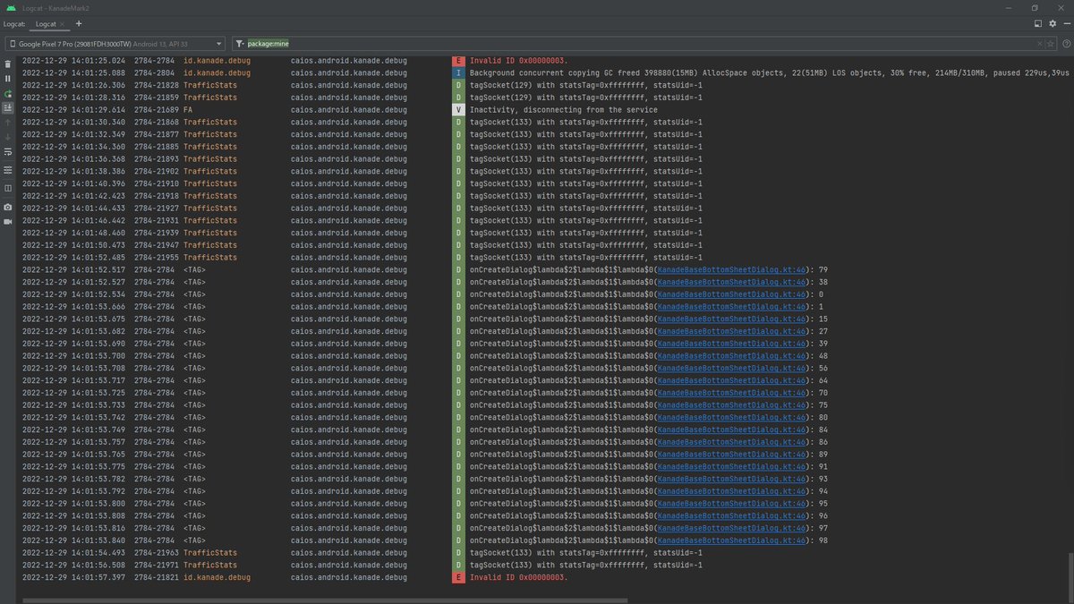This screenshot has height=604, width=1074.
Task: Click the timestamp 14:01:53.840 row
Action: (74, 540)
